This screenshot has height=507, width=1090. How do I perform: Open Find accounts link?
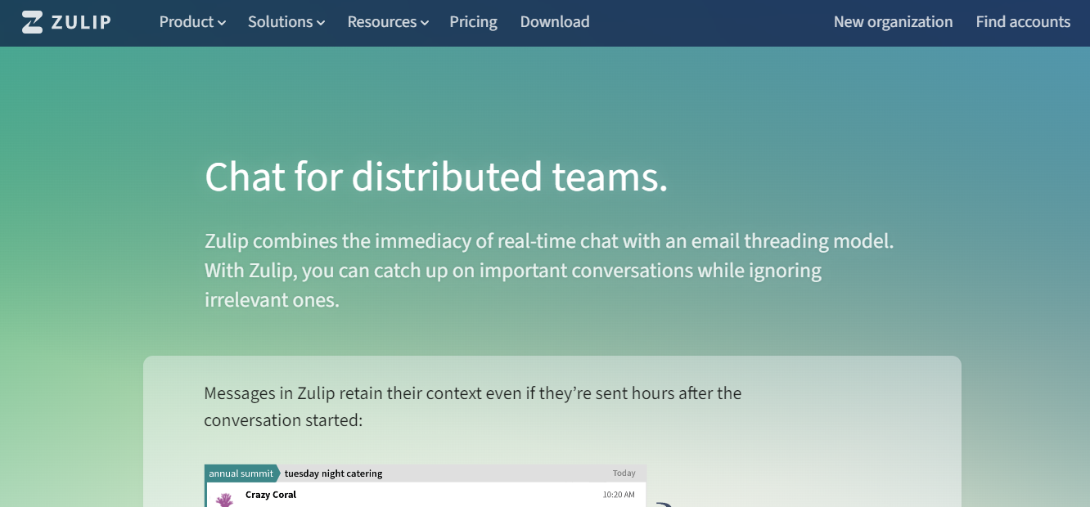point(1023,22)
